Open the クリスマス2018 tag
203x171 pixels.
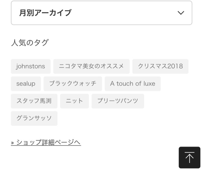click(160, 66)
